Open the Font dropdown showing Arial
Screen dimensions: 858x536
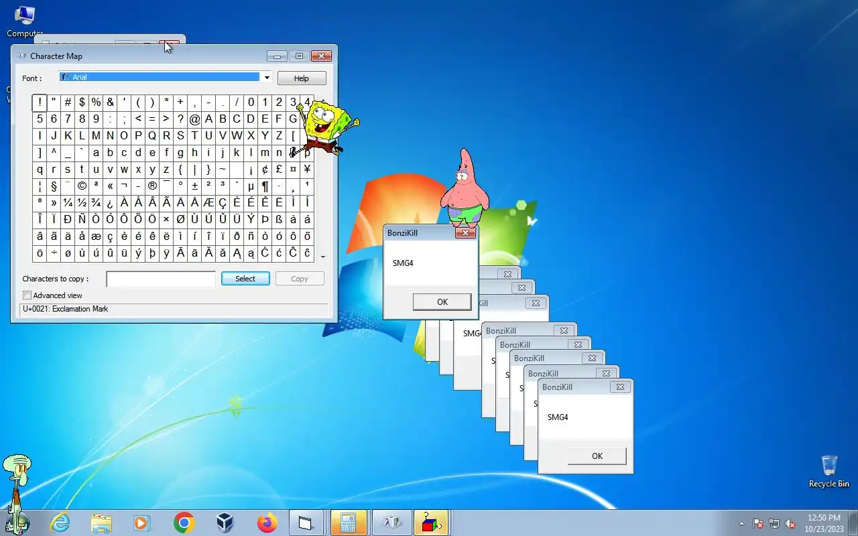pos(267,78)
